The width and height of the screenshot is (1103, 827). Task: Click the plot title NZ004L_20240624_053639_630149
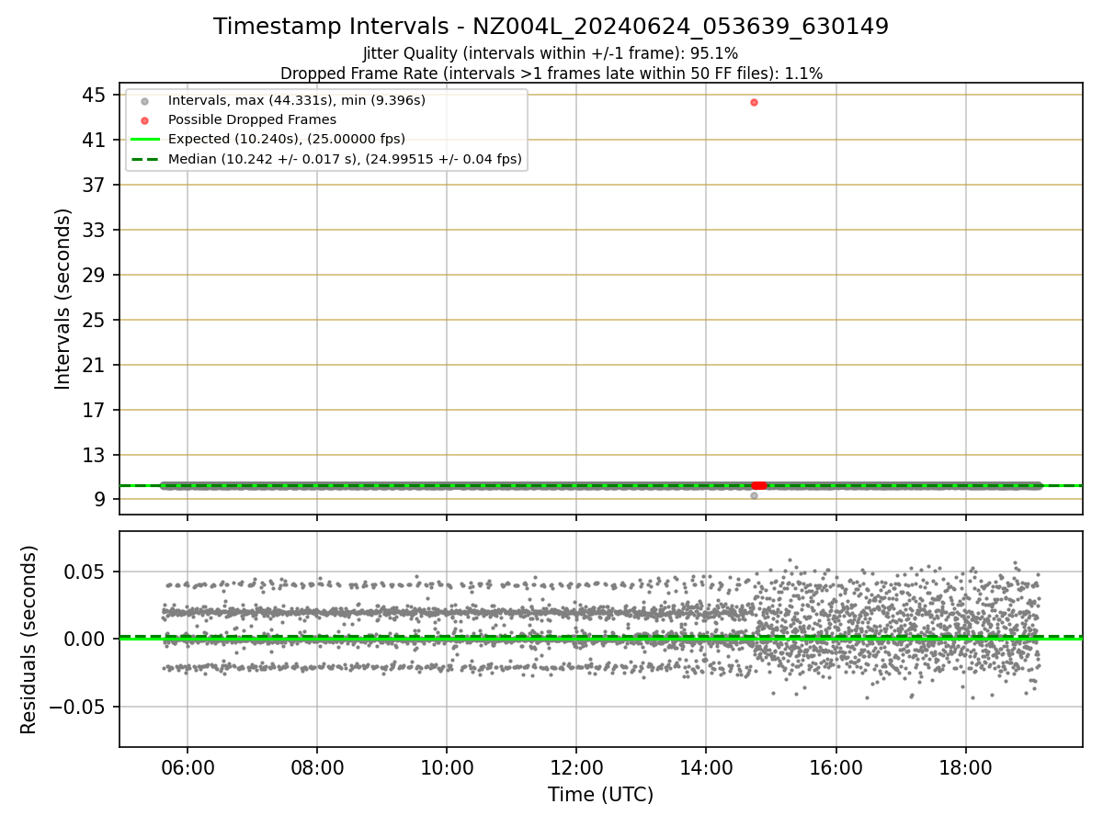pyautogui.click(x=551, y=27)
